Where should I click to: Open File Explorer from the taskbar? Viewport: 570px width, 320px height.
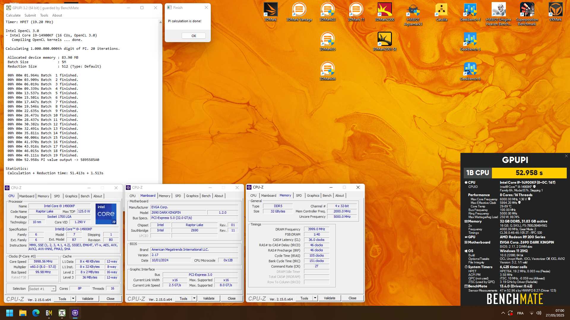pos(23,313)
